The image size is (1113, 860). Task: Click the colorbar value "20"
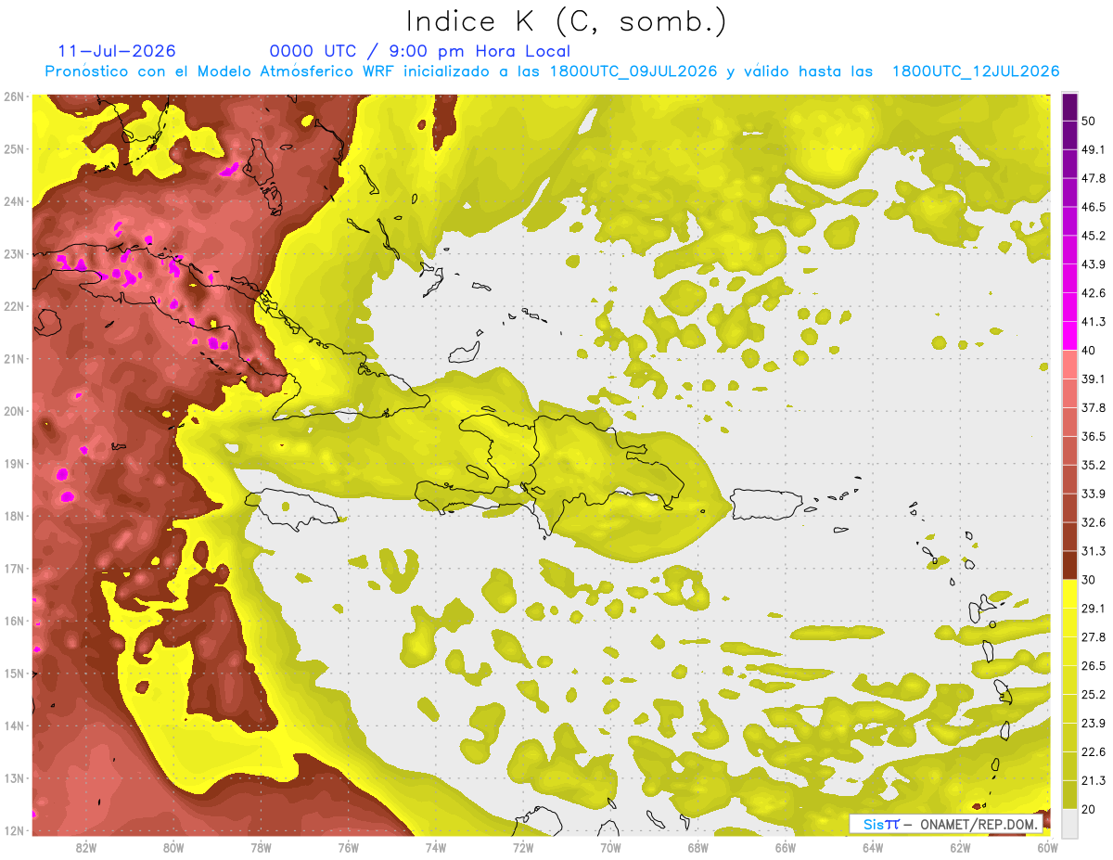(x=1089, y=809)
